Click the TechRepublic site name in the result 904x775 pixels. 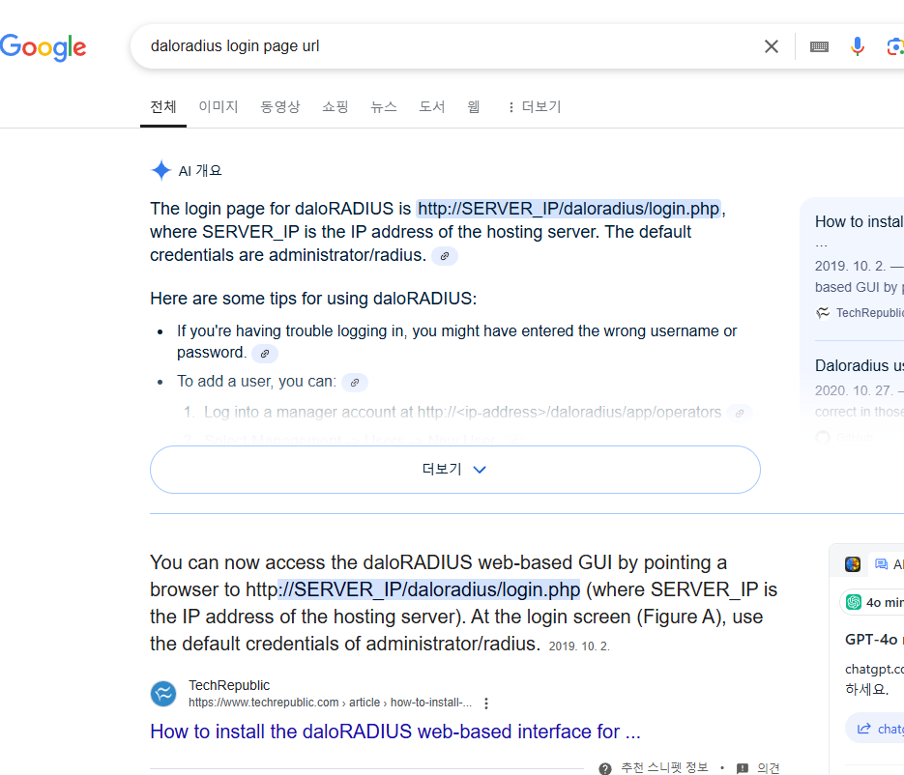point(229,685)
